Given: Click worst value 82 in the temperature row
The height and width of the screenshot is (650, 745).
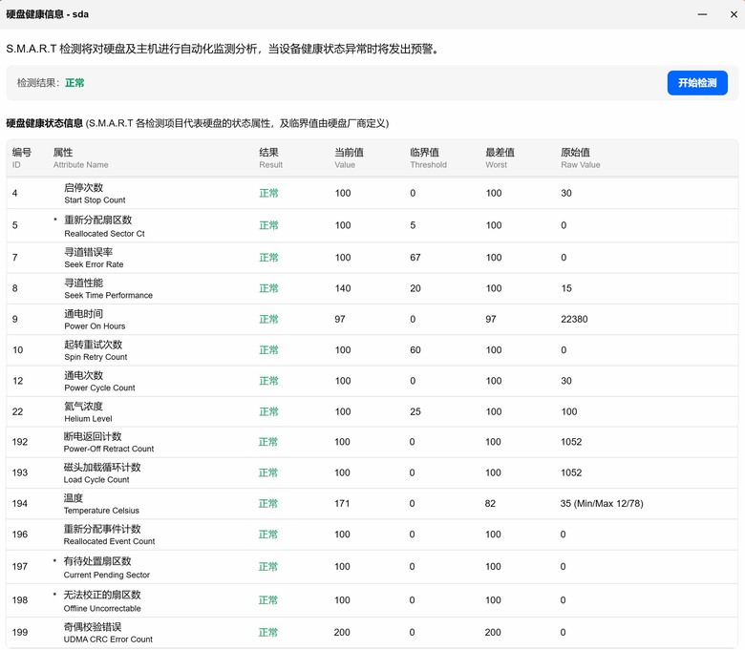Looking at the screenshot, I should click(x=490, y=503).
